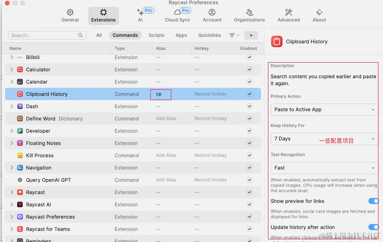Show All extensions filter

pos(99,35)
